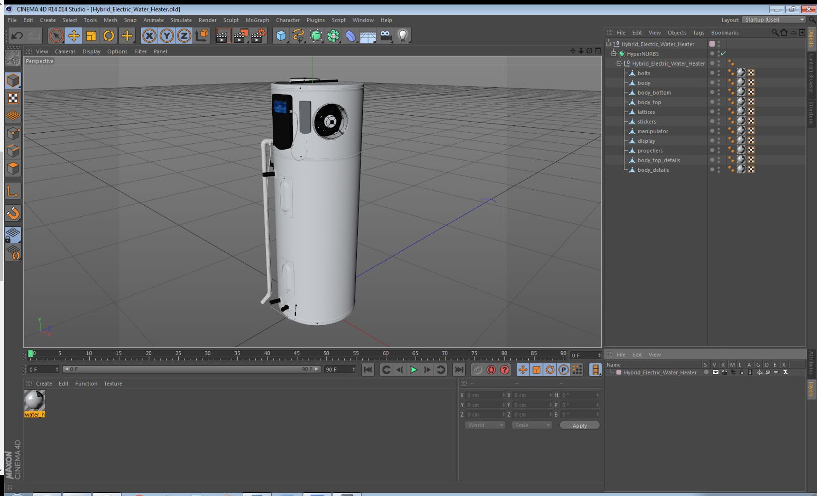Screen dimensions: 817x496
Task: Switch to Texture mode checker icon
Action: coord(13,98)
